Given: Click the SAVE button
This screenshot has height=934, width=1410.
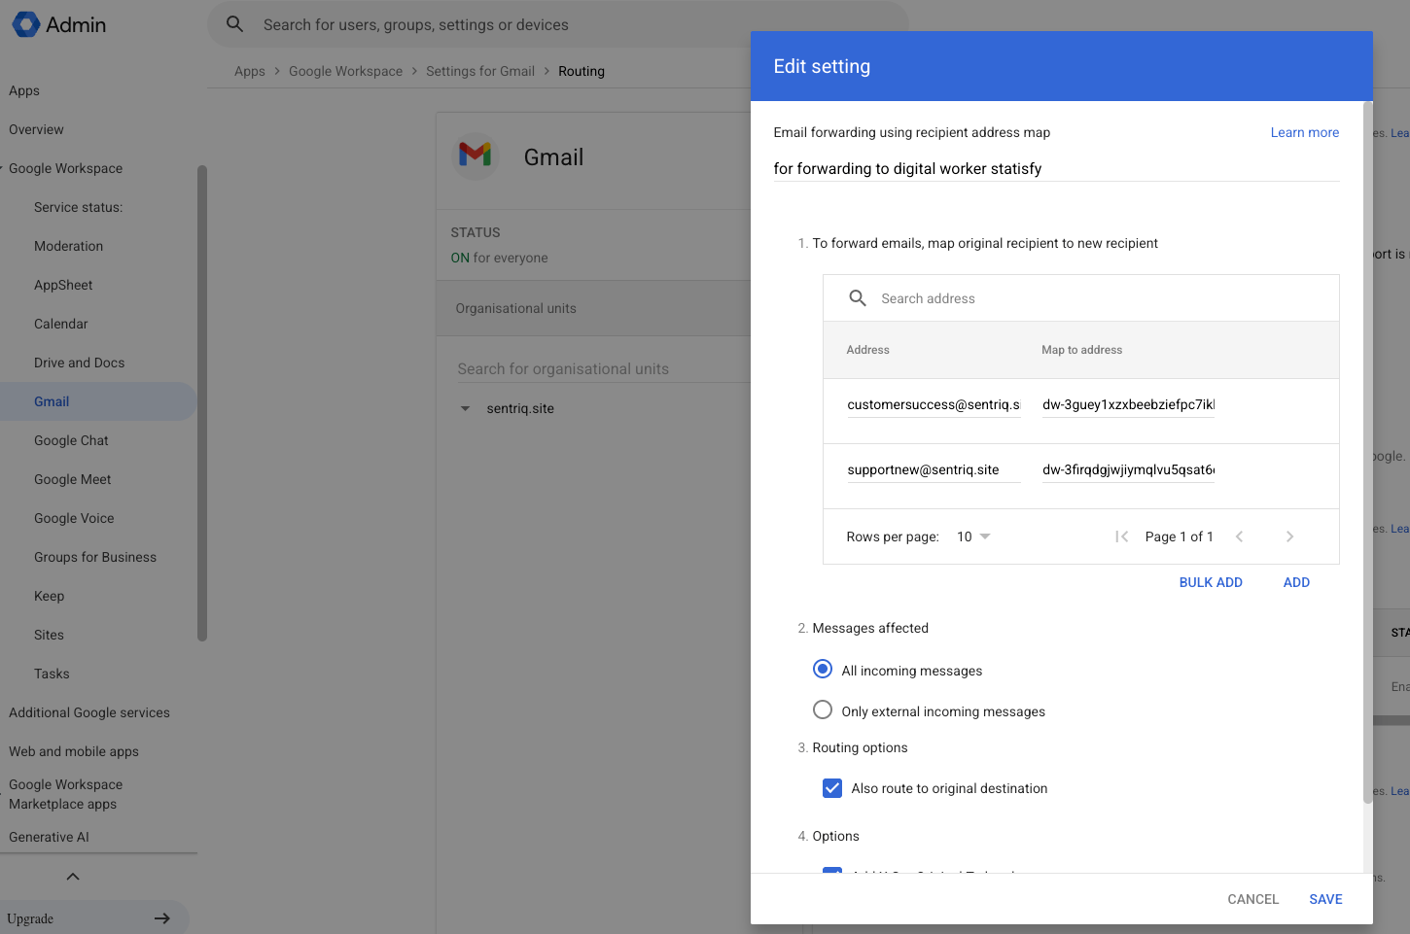Looking at the screenshot, I should (1325, 899).
